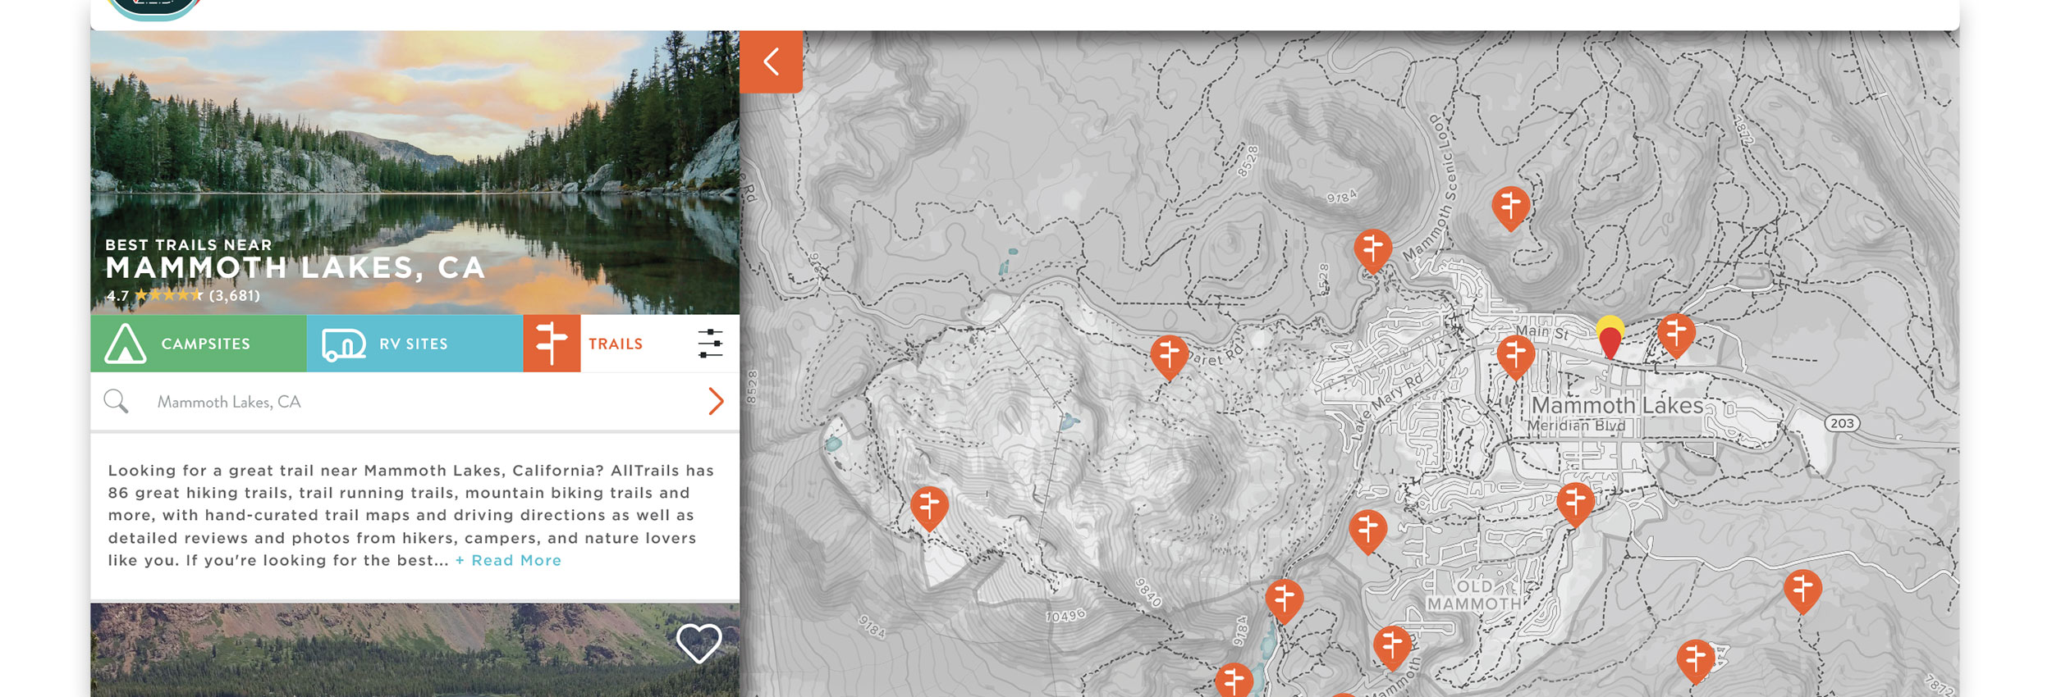
Task: Select the northernmost trail marker on the map
Action: coord(1510,207)
